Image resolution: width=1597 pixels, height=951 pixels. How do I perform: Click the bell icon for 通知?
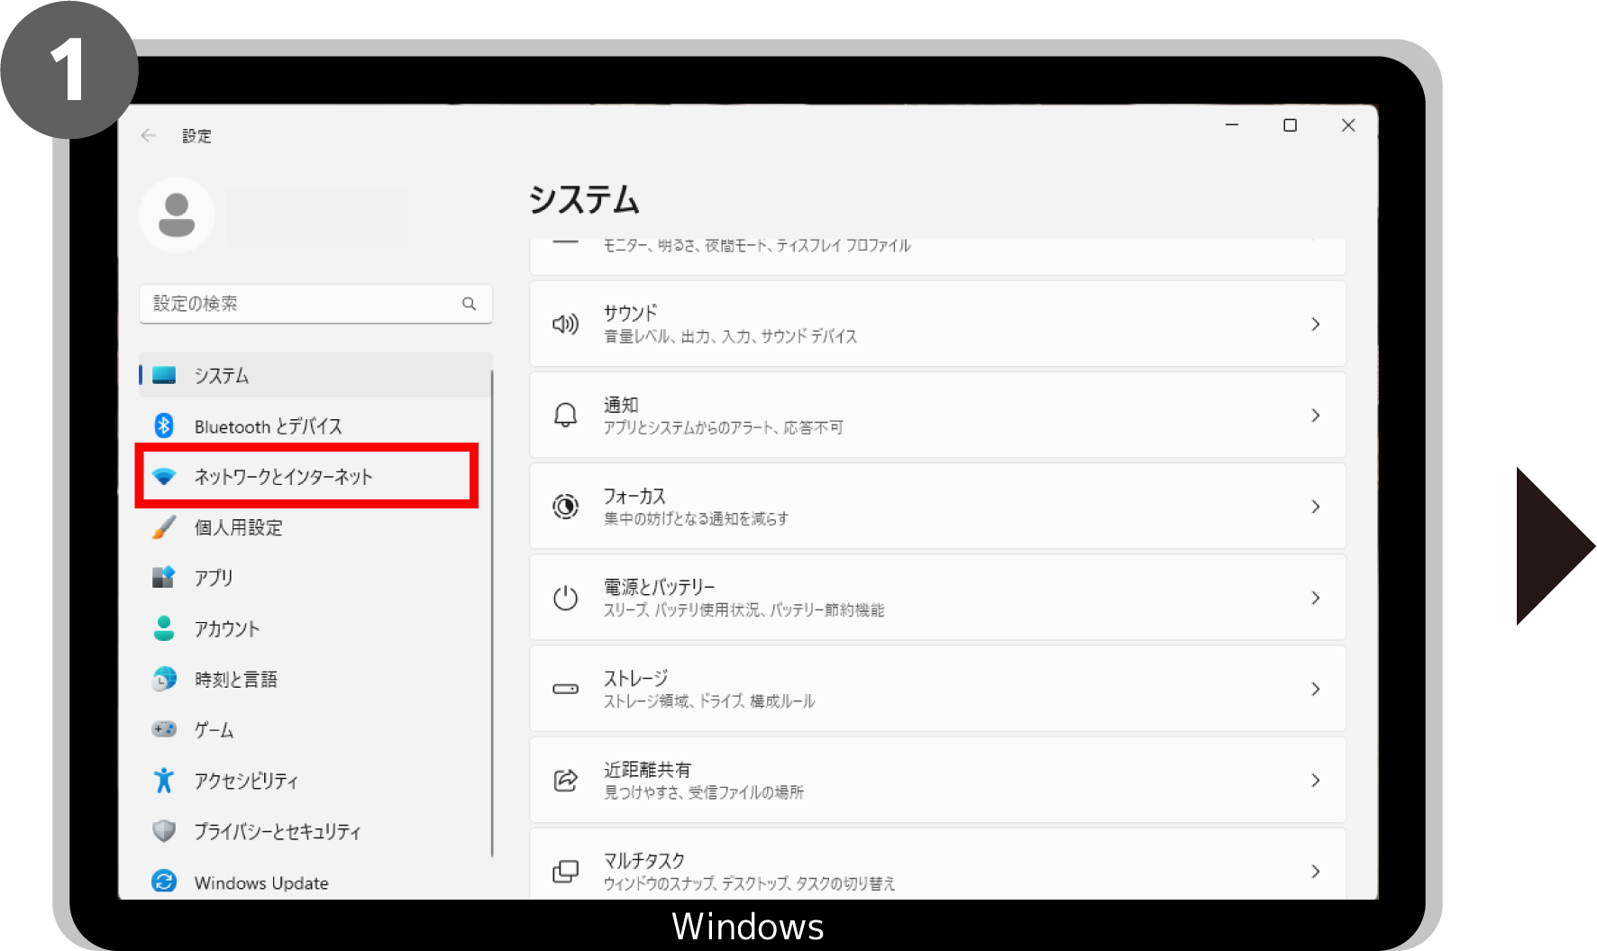point(565,416)
